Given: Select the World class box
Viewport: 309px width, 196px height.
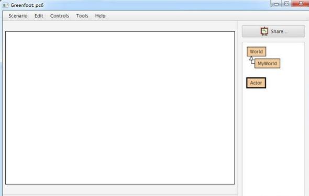Looking at the screenshot, I should [x=257, y=52].
